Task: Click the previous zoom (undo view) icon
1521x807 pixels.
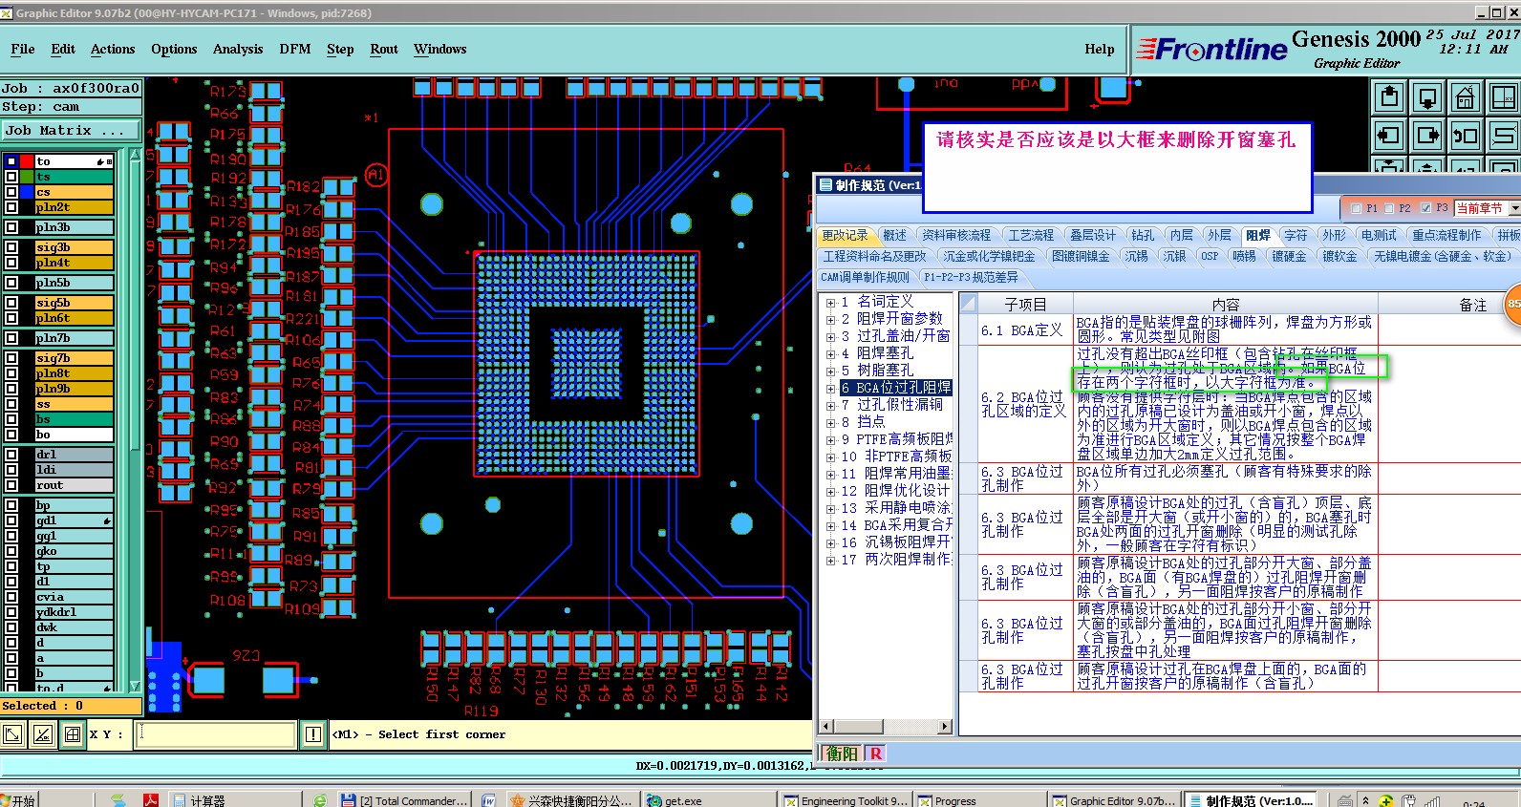Action: click(x=1465, y=135)
